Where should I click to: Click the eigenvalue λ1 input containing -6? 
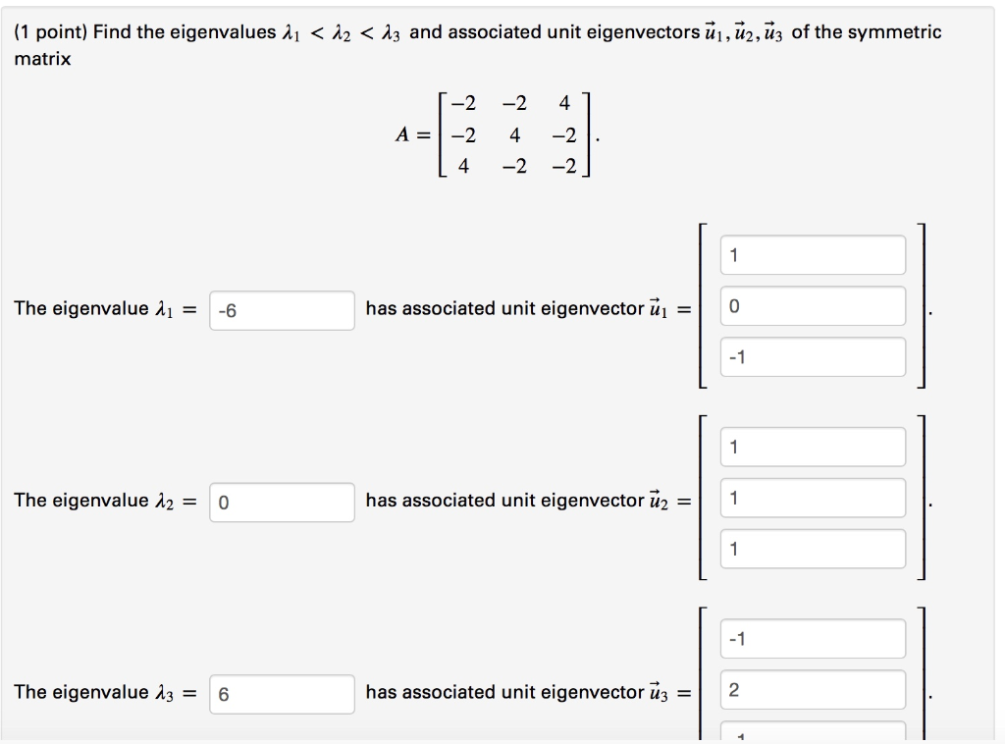(x=282, y=309)
